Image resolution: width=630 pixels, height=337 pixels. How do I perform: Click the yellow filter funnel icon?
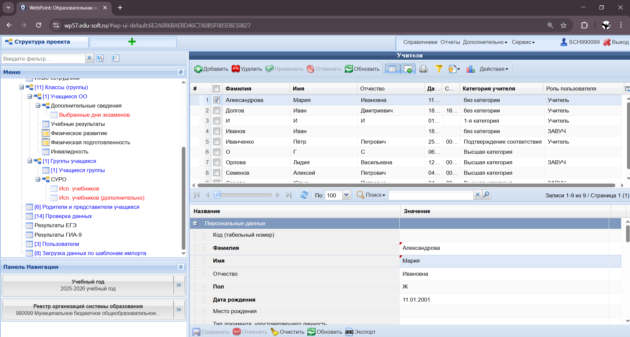click(x=439, y=69)
